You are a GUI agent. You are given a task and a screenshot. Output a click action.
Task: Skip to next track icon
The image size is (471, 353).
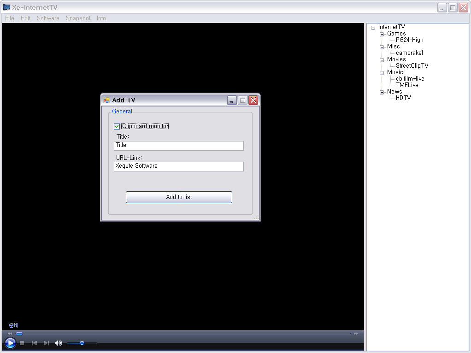pos(46,343)
